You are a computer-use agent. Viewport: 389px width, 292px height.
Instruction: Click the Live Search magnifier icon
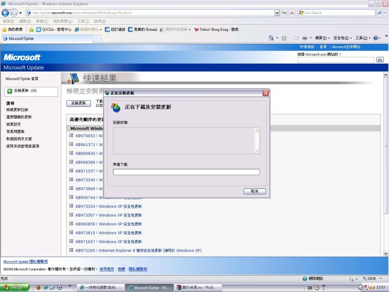click(x=379, y=13)
